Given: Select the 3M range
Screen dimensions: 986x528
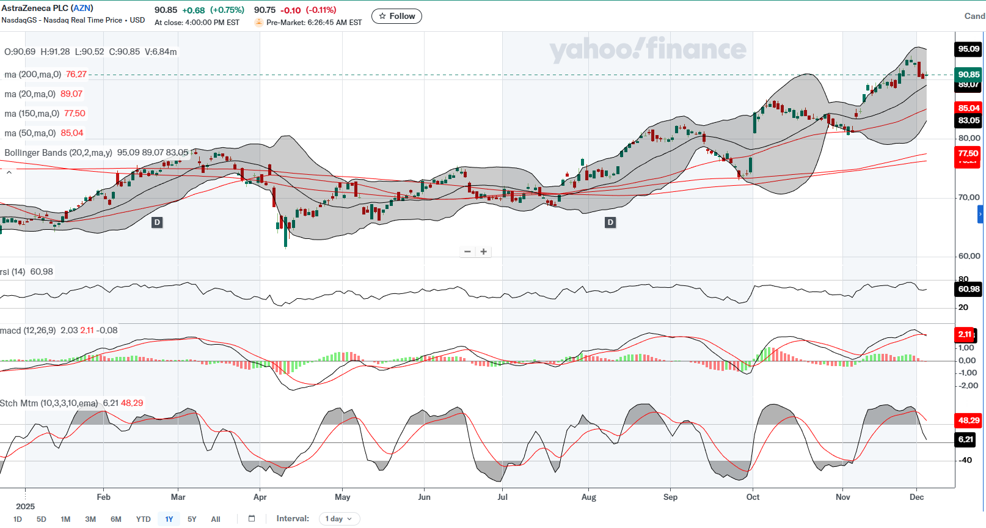Looking at the screenshot, I should [x=90, y=519].
